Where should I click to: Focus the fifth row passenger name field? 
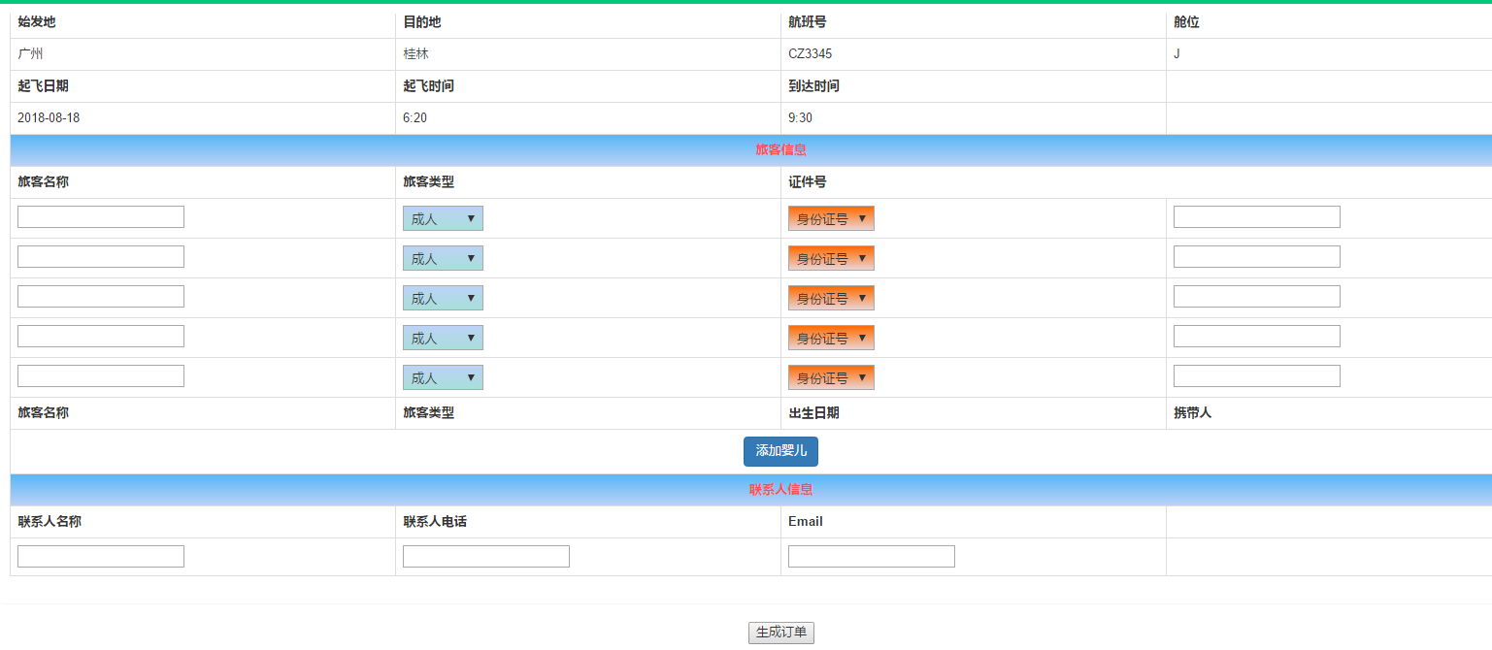pos(101,375)
